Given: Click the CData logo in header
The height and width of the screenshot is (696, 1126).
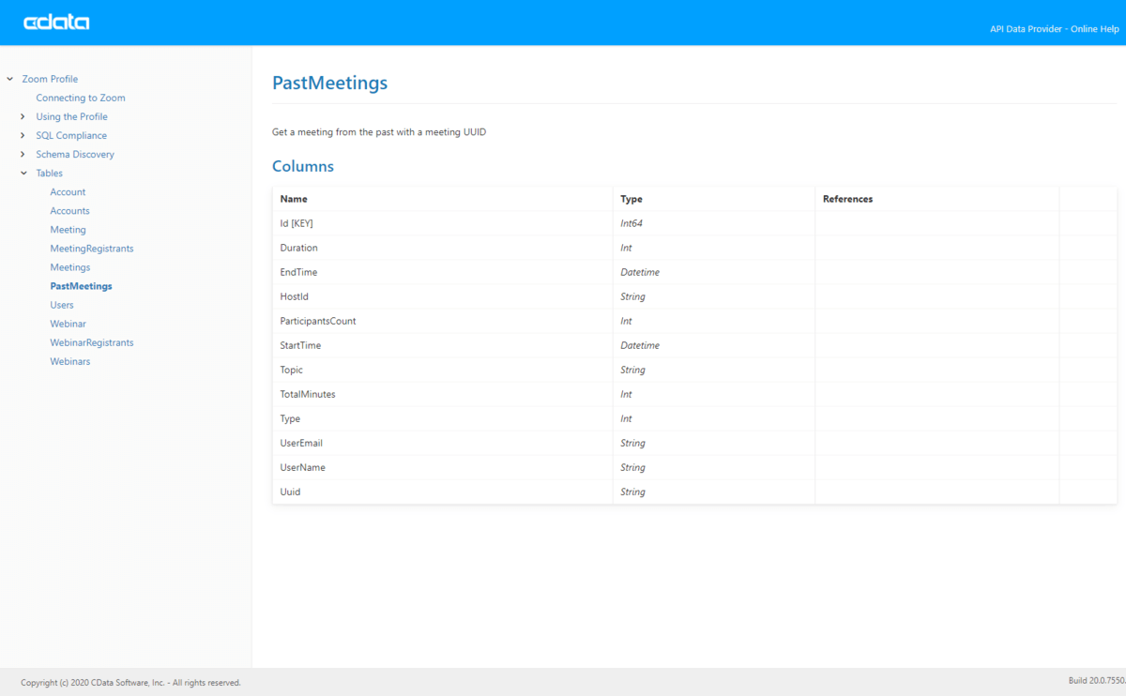Looking at the screenshot, I should pos(56,23).
